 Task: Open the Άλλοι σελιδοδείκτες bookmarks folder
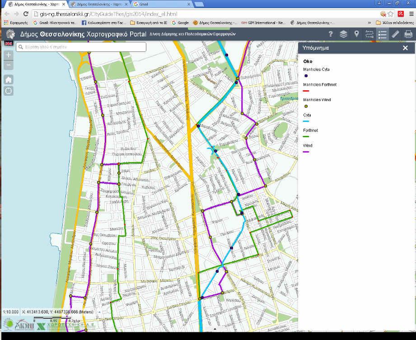[395, 23]
